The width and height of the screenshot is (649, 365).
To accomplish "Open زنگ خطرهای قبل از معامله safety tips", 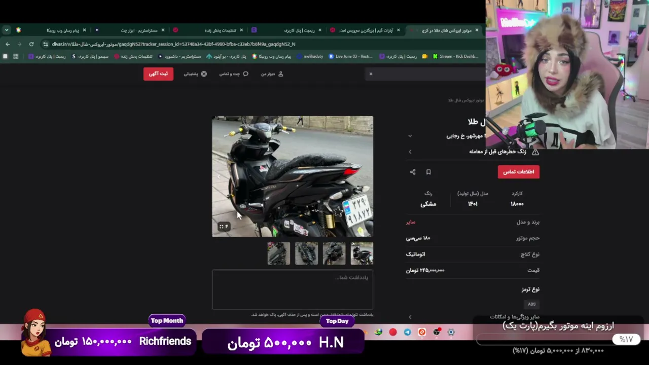I will (x=498, y=152).
